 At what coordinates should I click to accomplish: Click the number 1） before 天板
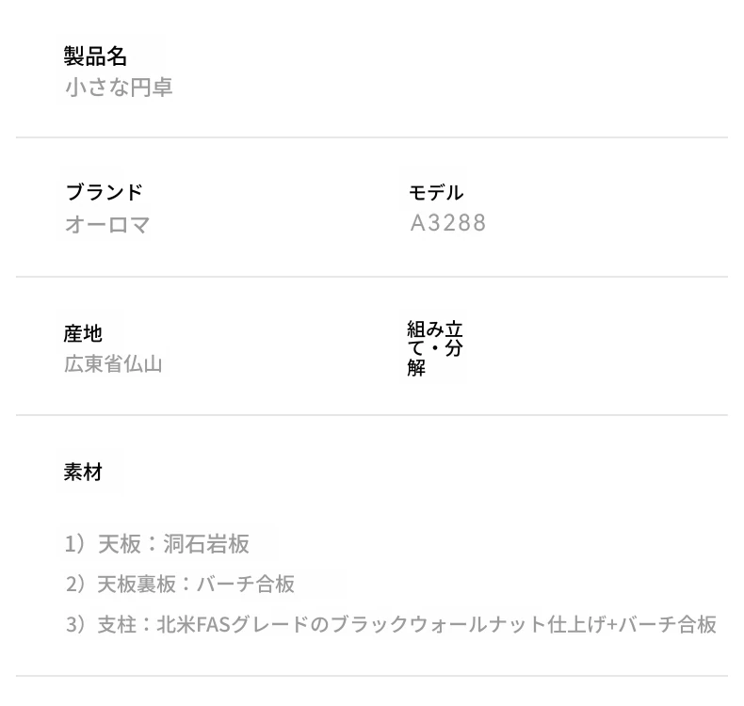pos(76,544)
